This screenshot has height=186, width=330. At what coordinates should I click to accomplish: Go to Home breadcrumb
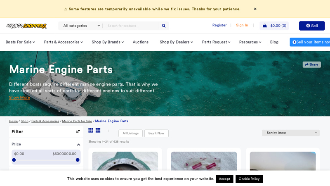click(x=13, y=121)
